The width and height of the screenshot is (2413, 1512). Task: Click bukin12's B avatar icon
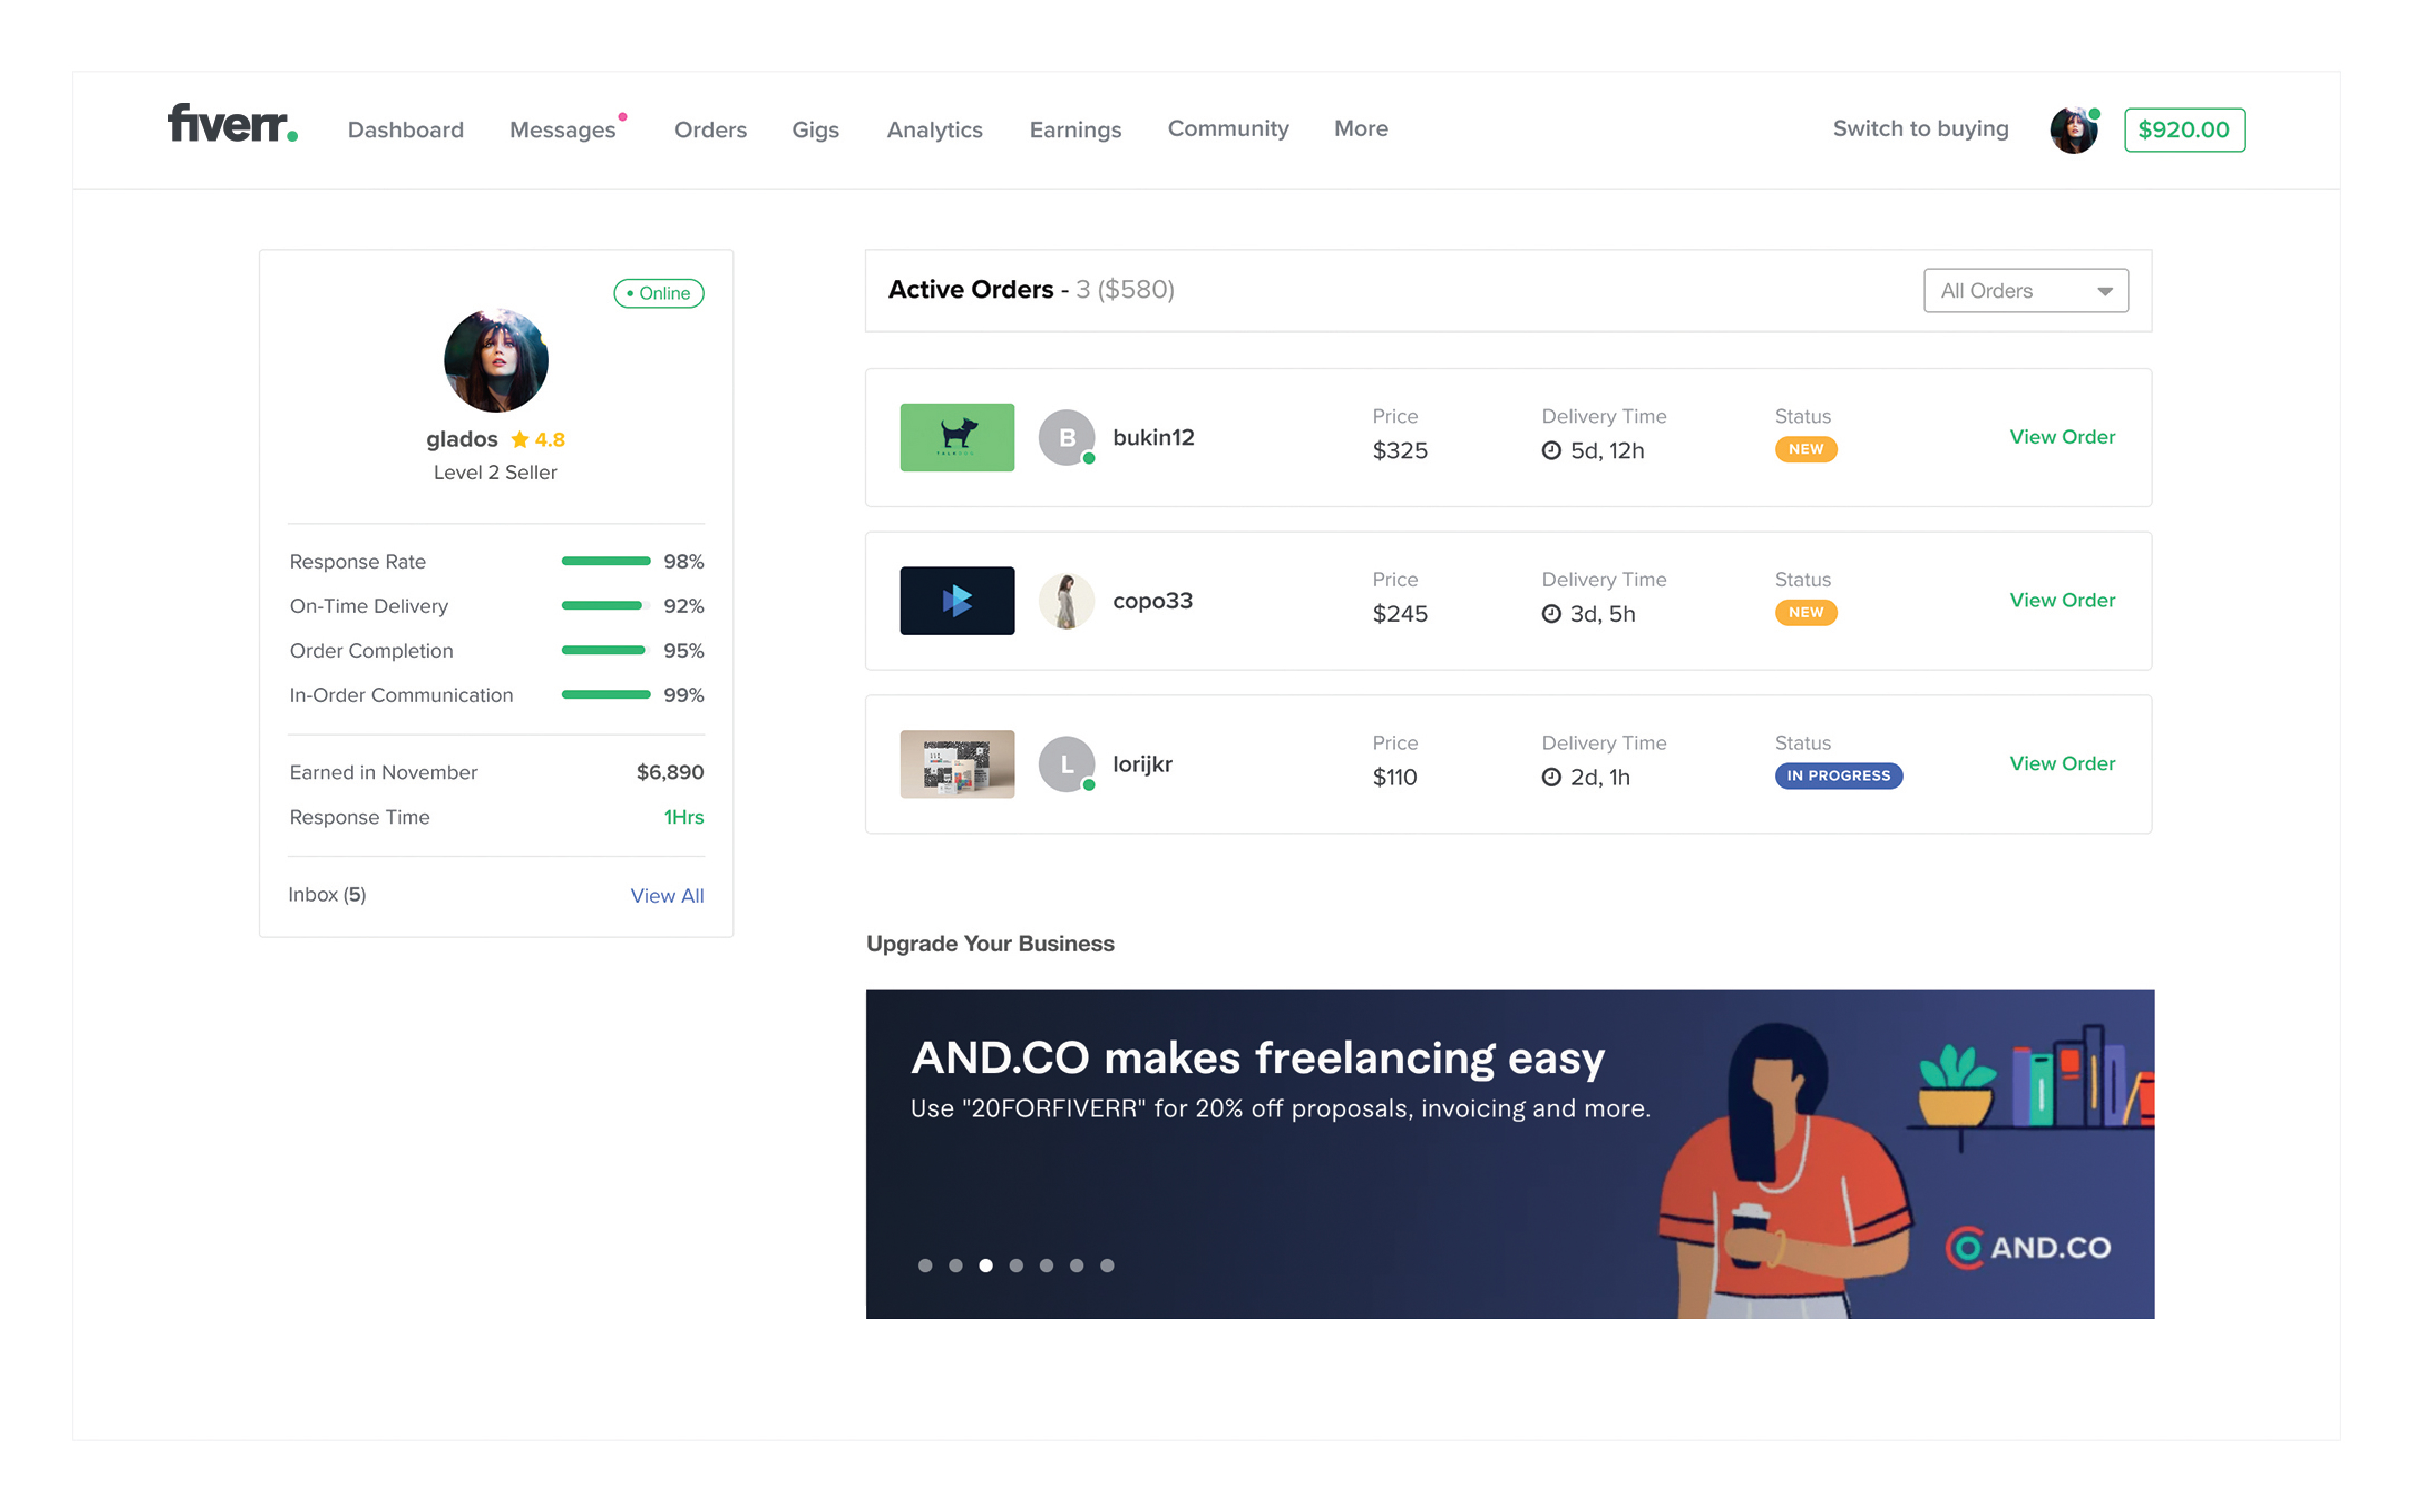1065,437
